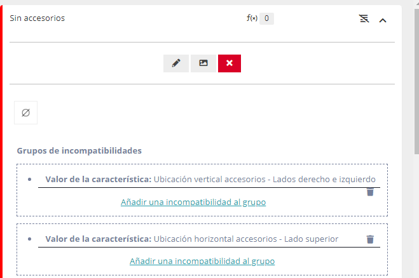
Task: Click the bullet beside 'Ubicación horizontal accesorios'
Action: (x=30, y=239)
